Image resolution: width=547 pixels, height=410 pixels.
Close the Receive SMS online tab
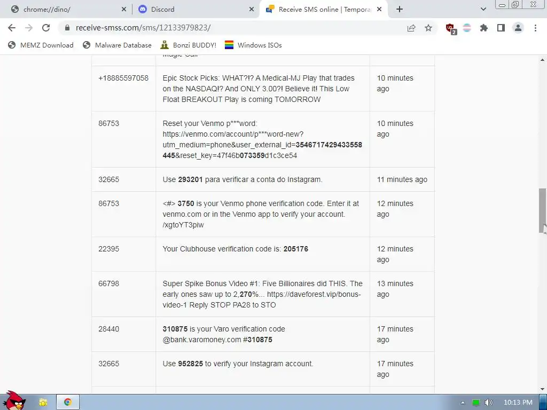coord(380,10)
